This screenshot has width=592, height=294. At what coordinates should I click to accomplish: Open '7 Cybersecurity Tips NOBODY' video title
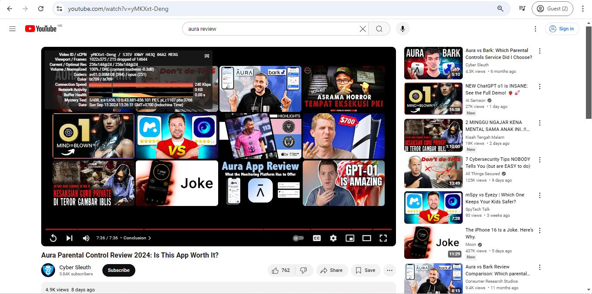pos(498,163)
